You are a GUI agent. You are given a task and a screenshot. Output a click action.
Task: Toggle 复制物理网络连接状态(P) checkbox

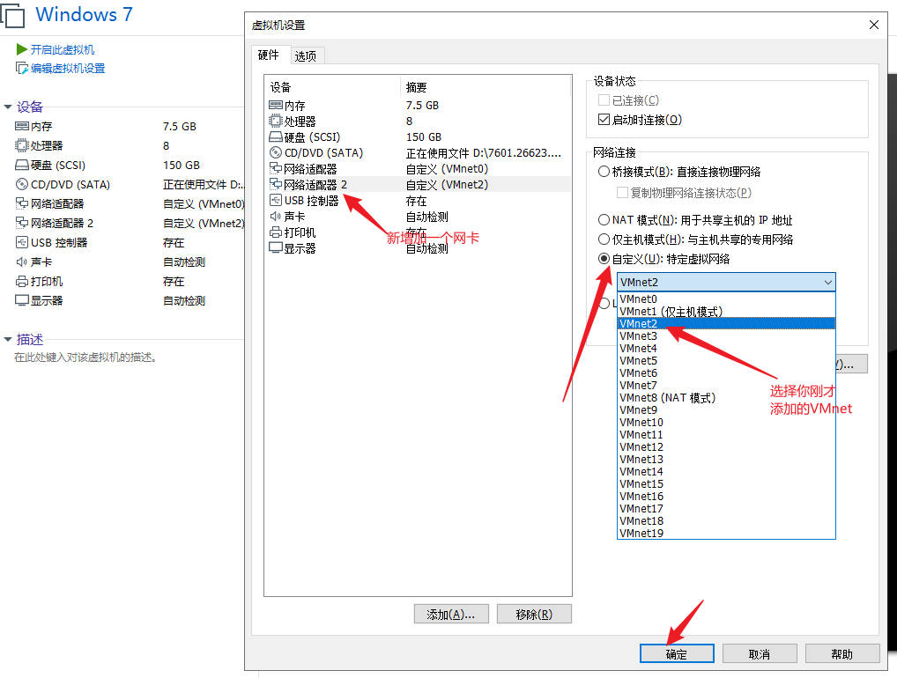click(622, 193)
